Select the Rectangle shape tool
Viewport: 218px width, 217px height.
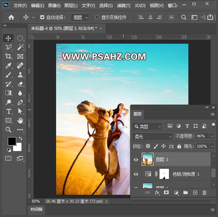[x=8, y=120]
